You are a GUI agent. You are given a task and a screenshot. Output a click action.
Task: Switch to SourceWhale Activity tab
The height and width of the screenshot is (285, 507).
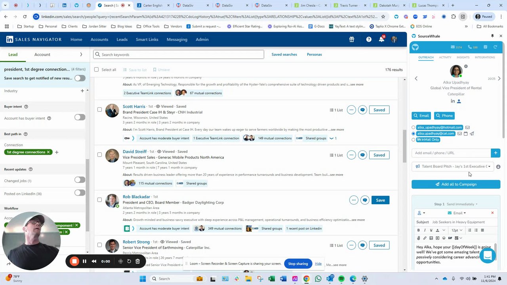pyautogui.click(x=445, y=57)
